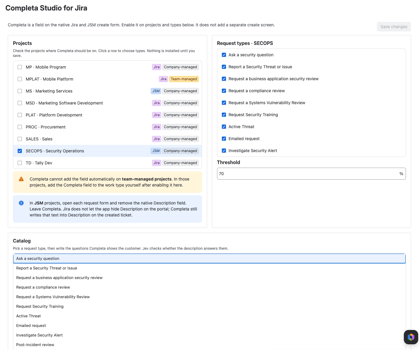Image resolution: width=420 pixels, height=350 pixels.
Task: Disable the Request a compliance review type
Action: [x=224, y=91]
